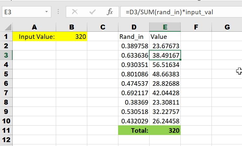Click the Name Box showing E3

tap(27, 12)
